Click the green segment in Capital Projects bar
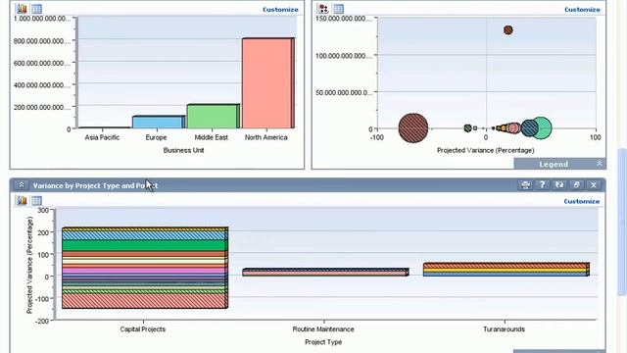 pos(145,245)
